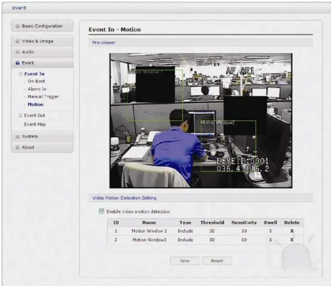Select the Motion Window 1 name cell
331x286 pixels.
coord(149,231)
